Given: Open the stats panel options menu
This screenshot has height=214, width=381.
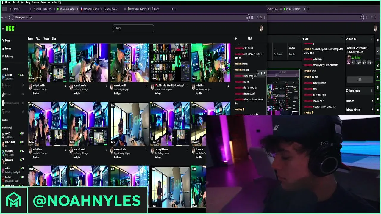Looking at the screenshot, I should (299, 39).
